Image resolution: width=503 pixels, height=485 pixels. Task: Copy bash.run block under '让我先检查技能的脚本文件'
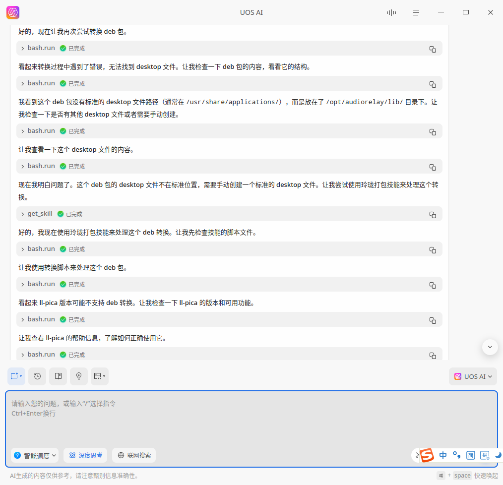coord(433,250)
